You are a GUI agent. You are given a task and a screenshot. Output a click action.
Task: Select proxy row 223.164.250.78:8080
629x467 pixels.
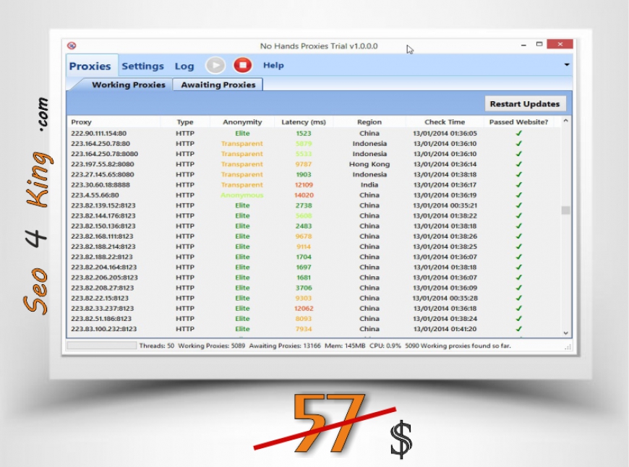314,154
